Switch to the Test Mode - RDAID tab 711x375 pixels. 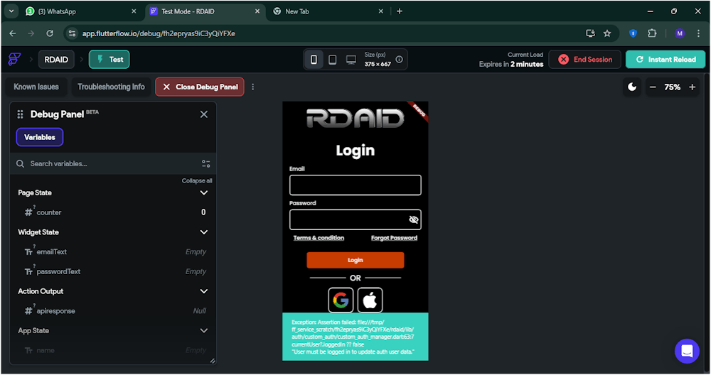(x=205, y=11)
